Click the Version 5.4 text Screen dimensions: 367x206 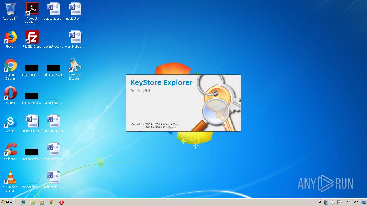tap(140, 90)
